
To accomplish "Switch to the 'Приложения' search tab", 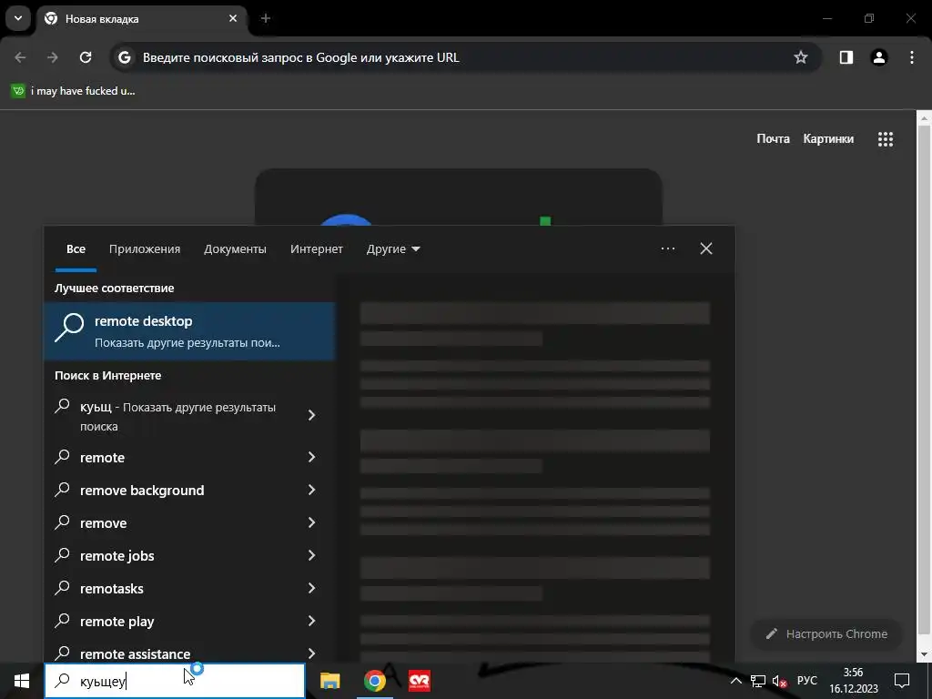I will coord(145,249).
